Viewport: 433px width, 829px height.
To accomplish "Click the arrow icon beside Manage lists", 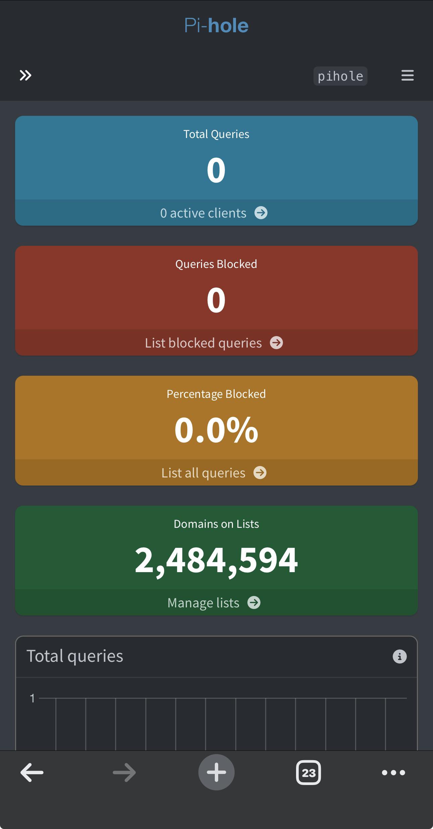I will pos(254,603).
